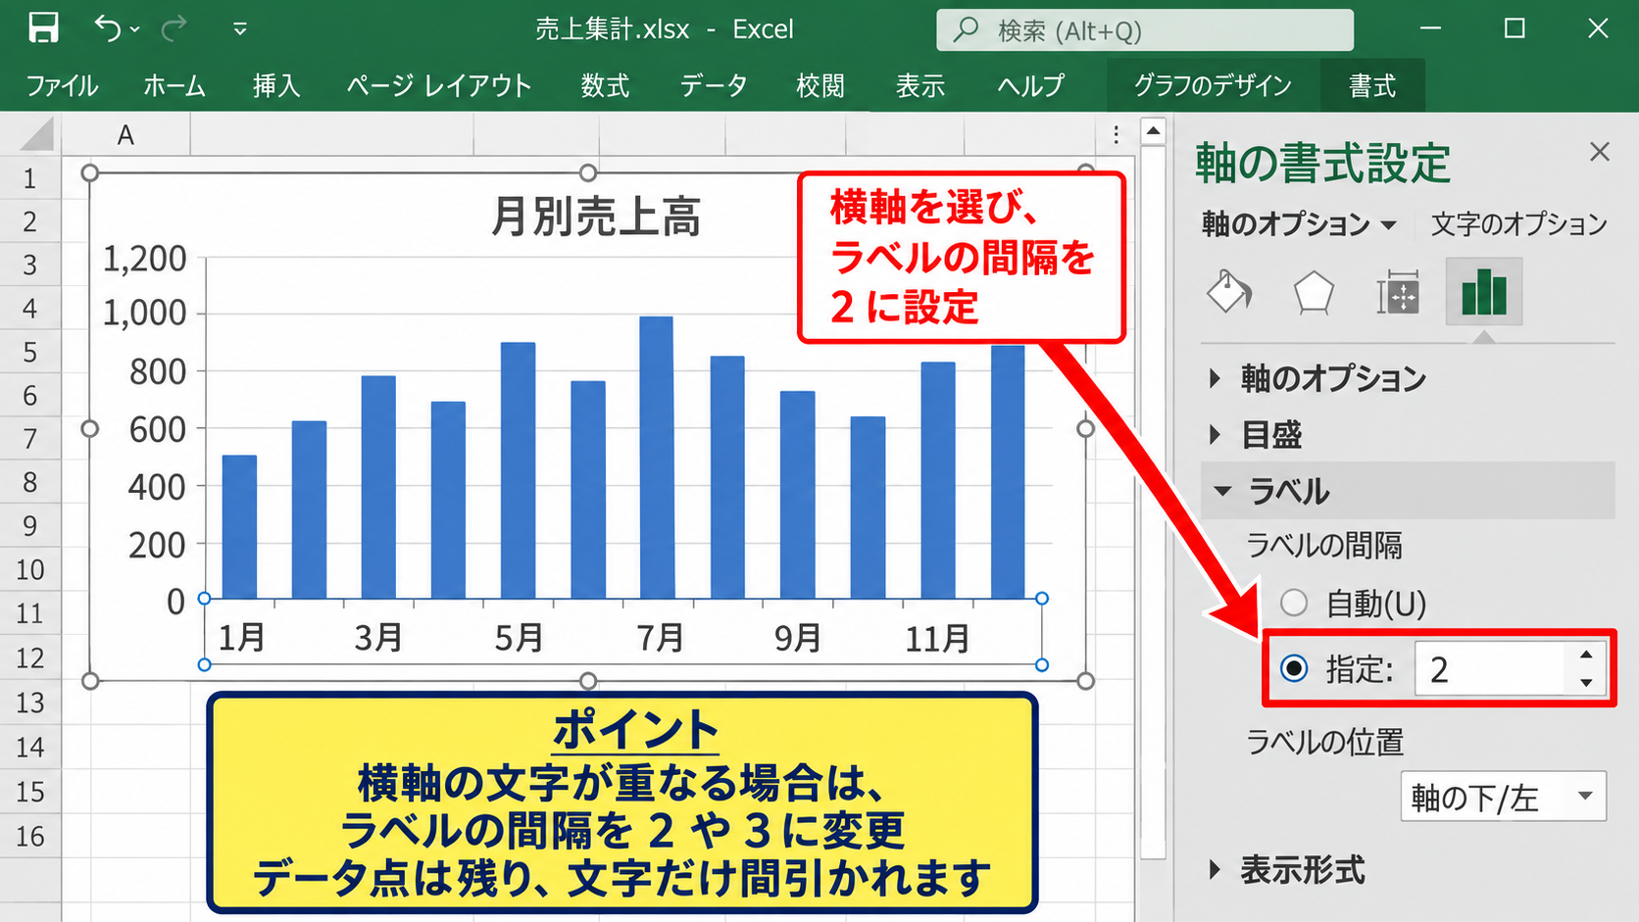
Task: Click the label interval input field
Action: click(1490, 669)
